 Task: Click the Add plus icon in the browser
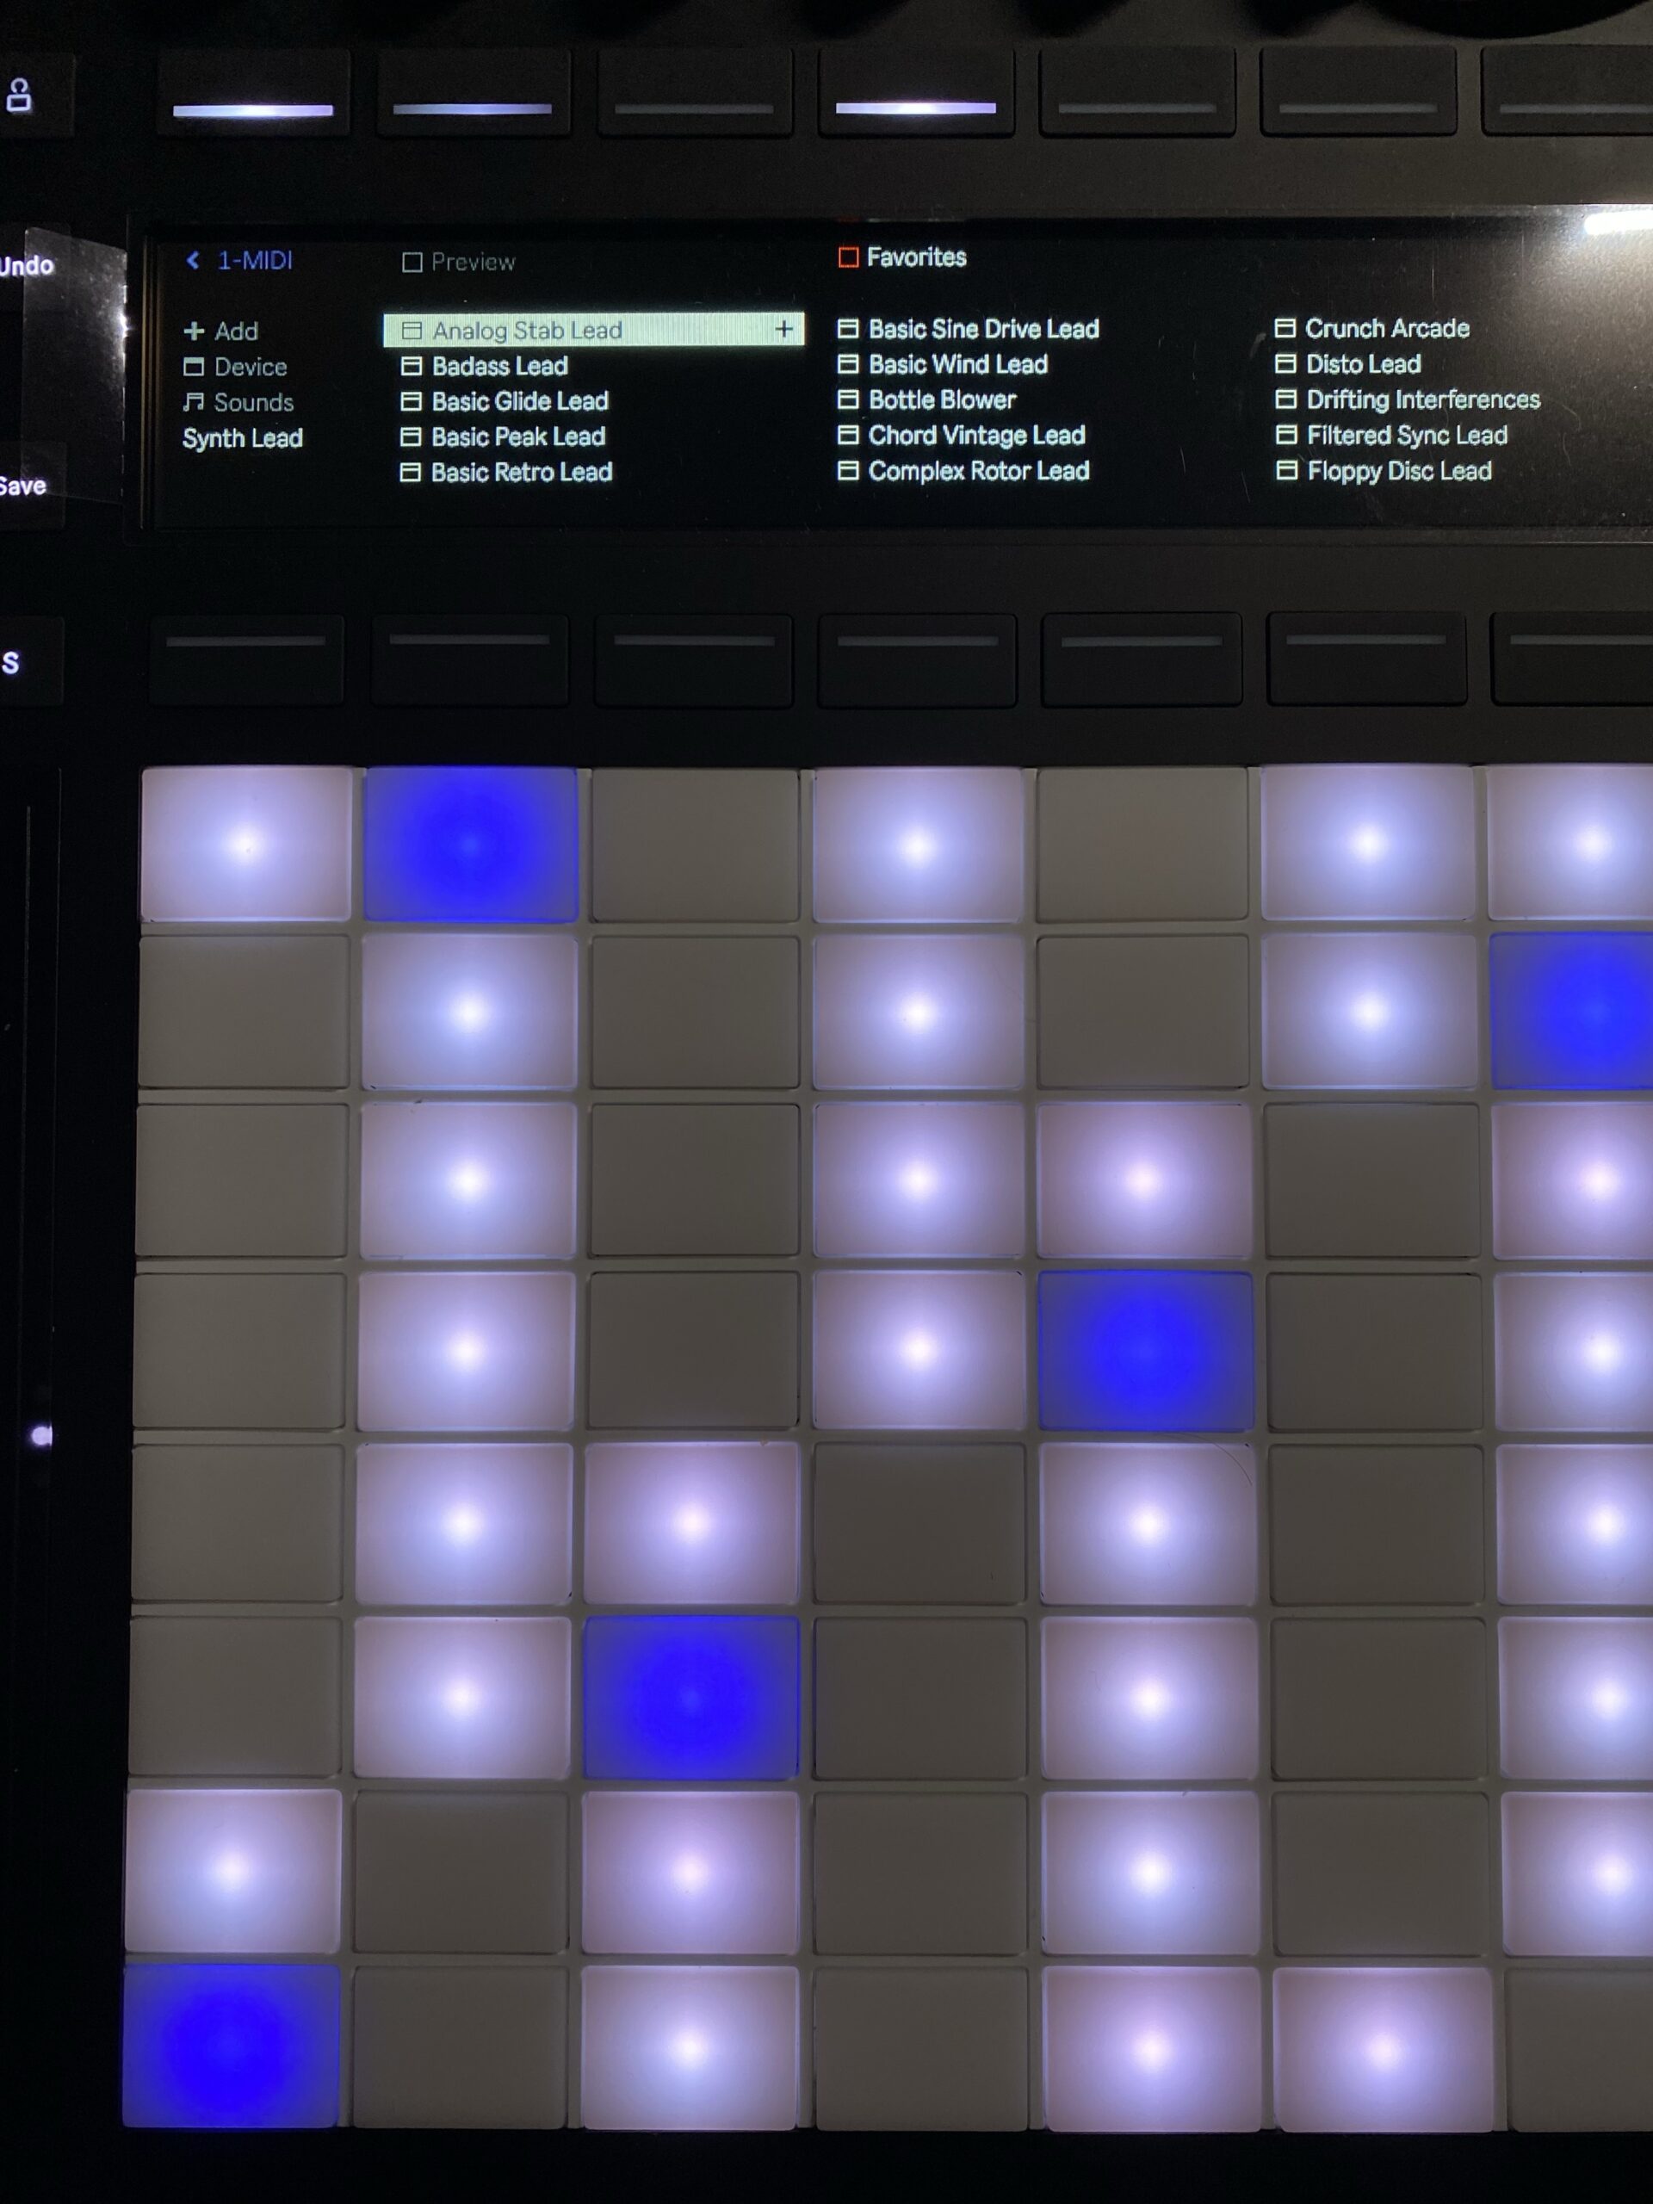[195, 331]
